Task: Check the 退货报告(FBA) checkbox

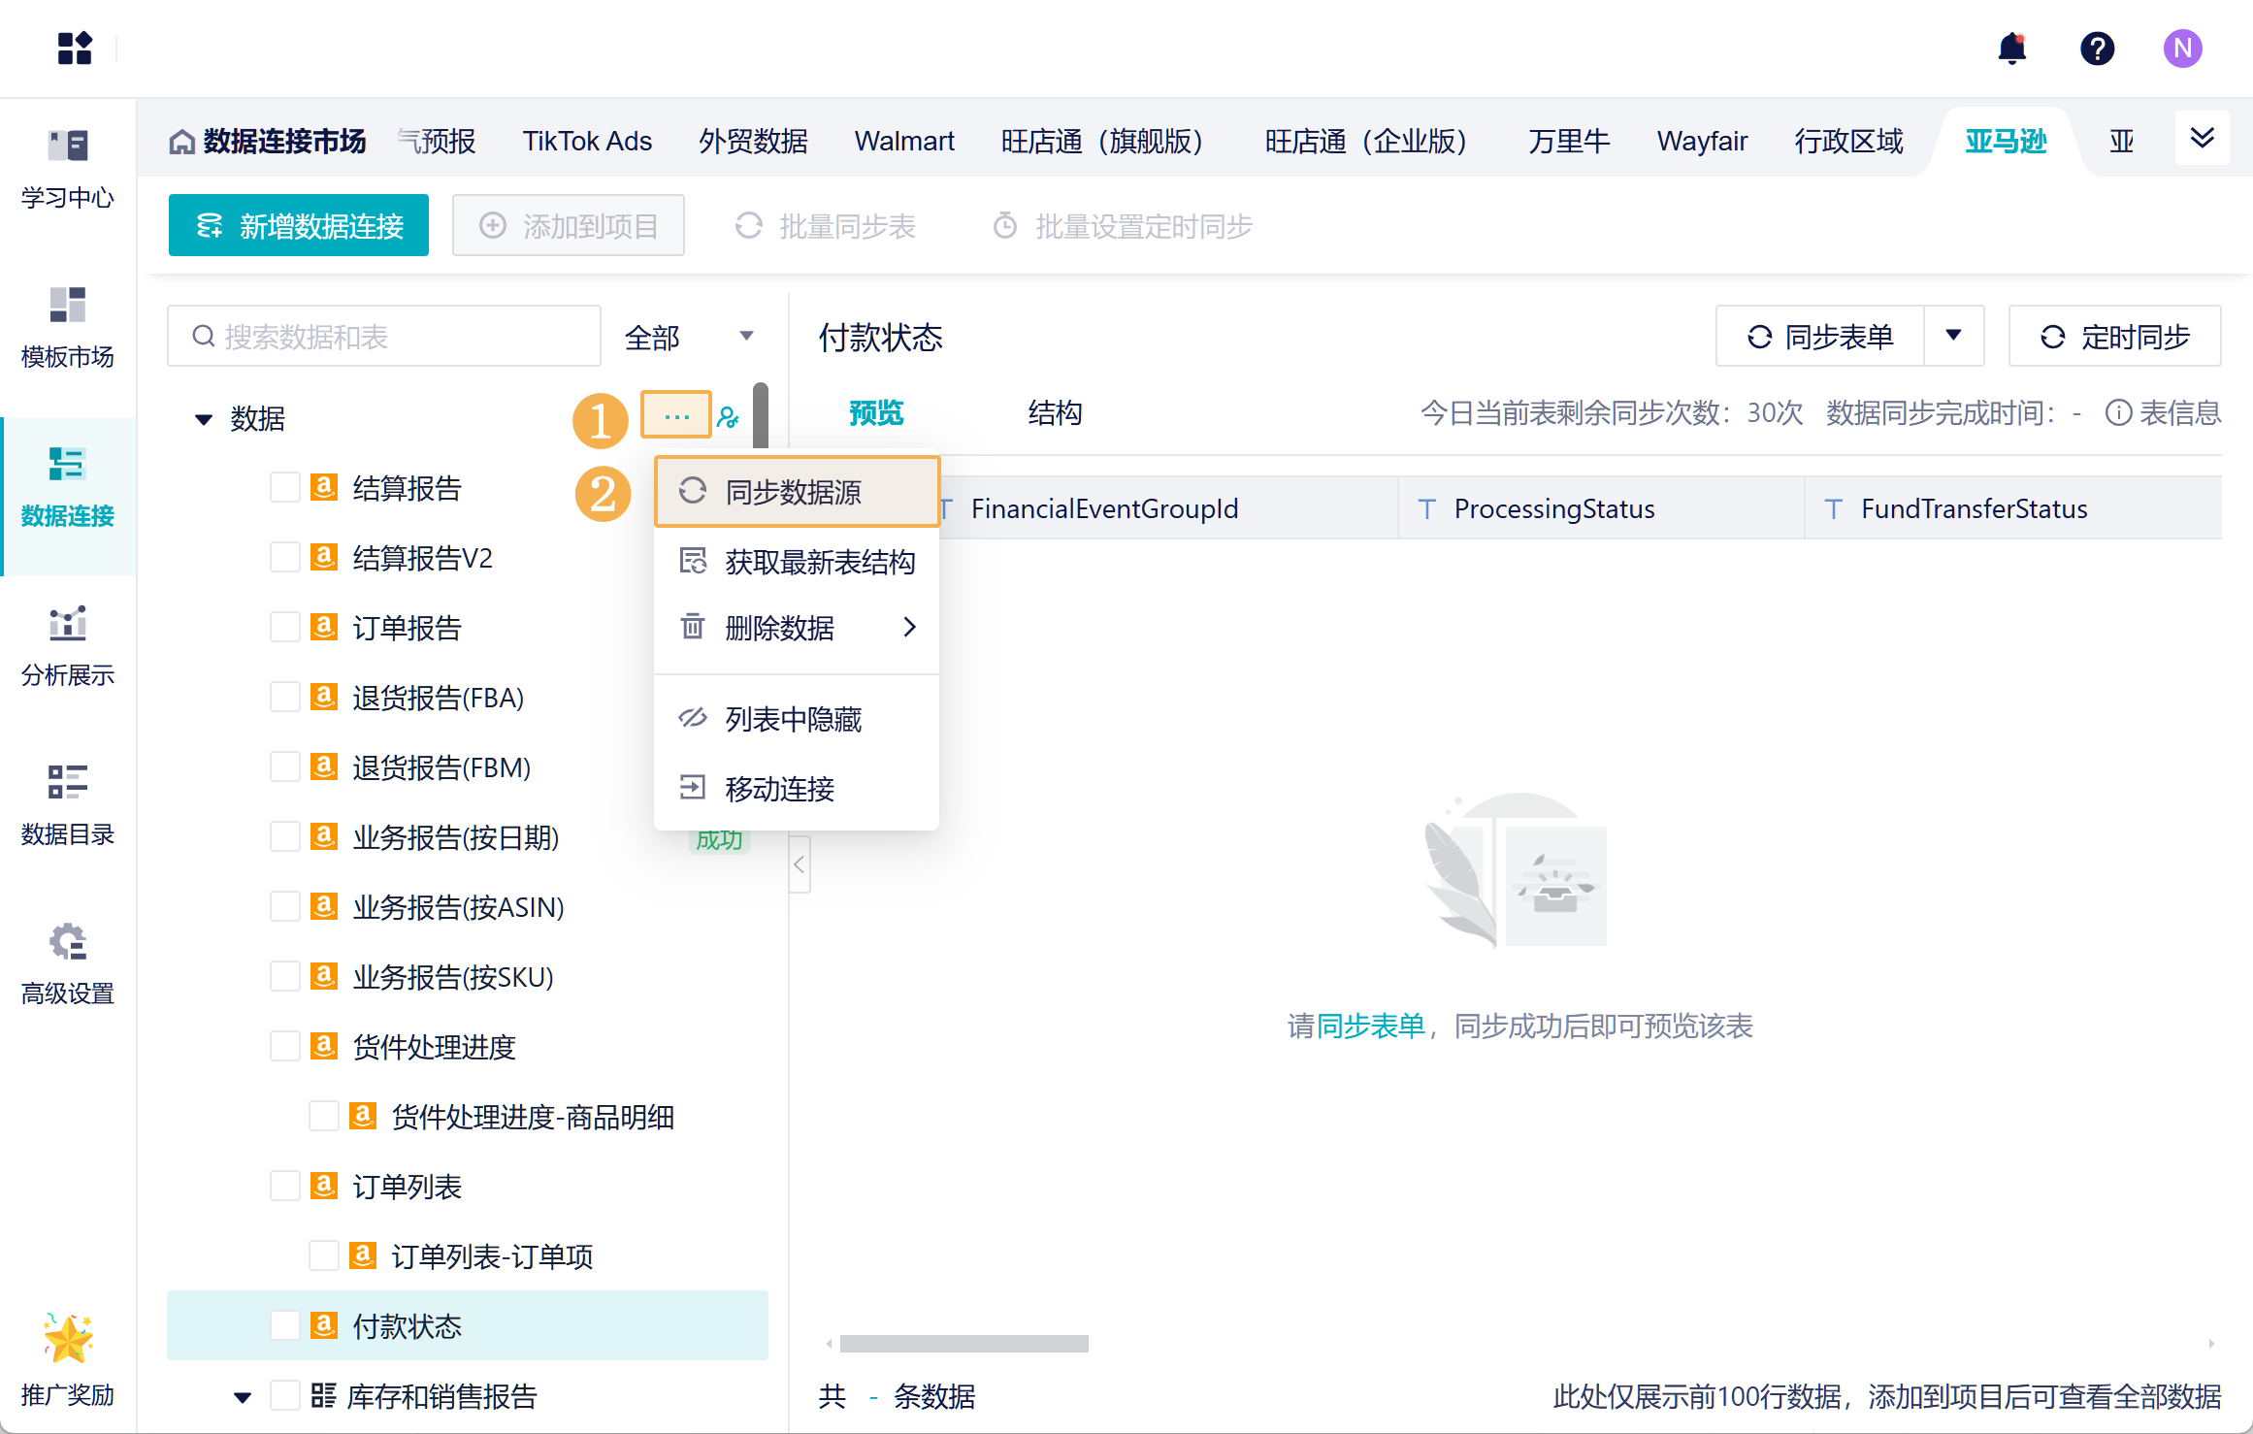Action: coord(284,697)
